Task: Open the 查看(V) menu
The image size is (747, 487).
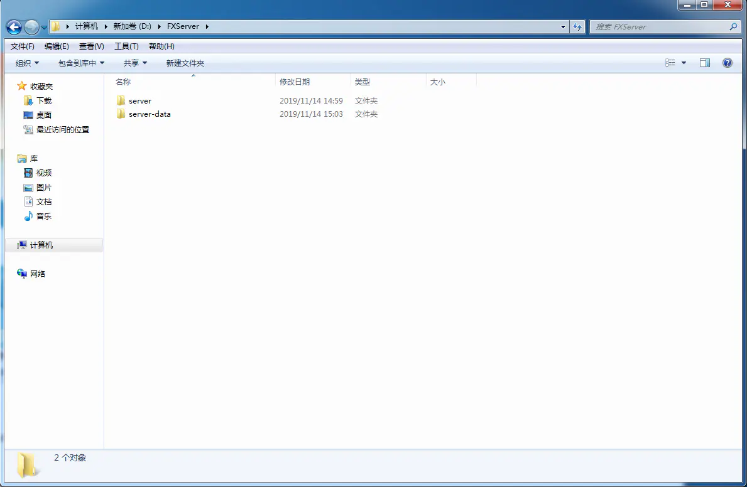Action: tap(92, 46)
